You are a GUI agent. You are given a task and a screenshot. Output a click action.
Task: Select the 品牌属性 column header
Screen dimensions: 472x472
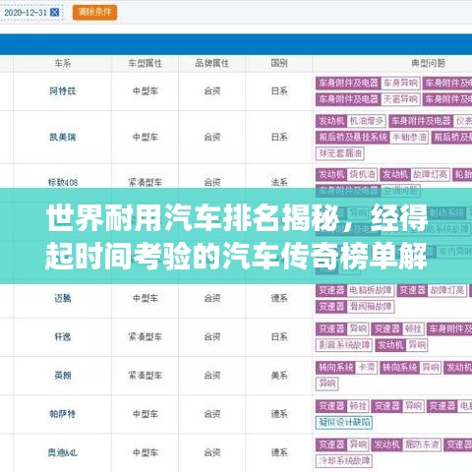click(x=212, y=63)
